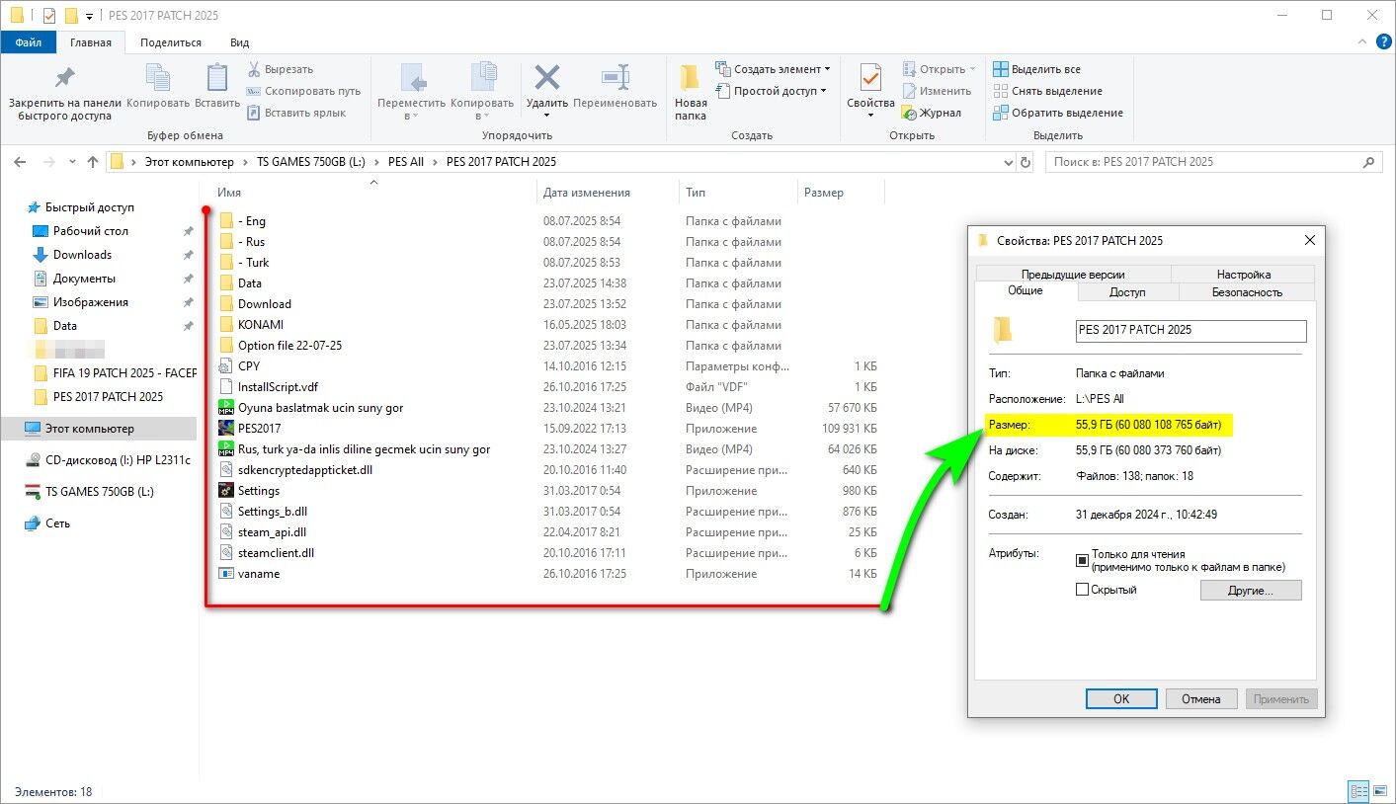Select the CD drive HP L2311c in sidebar
Viewport: 1396px width, 804px height.
(118, 460)
